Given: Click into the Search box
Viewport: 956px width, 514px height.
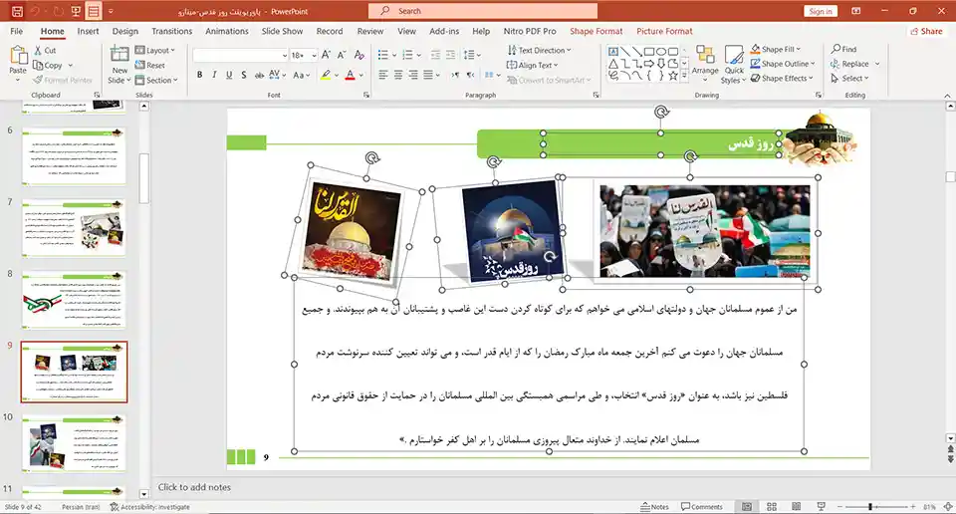Looking at the screenshot, I should coord(483,11).
